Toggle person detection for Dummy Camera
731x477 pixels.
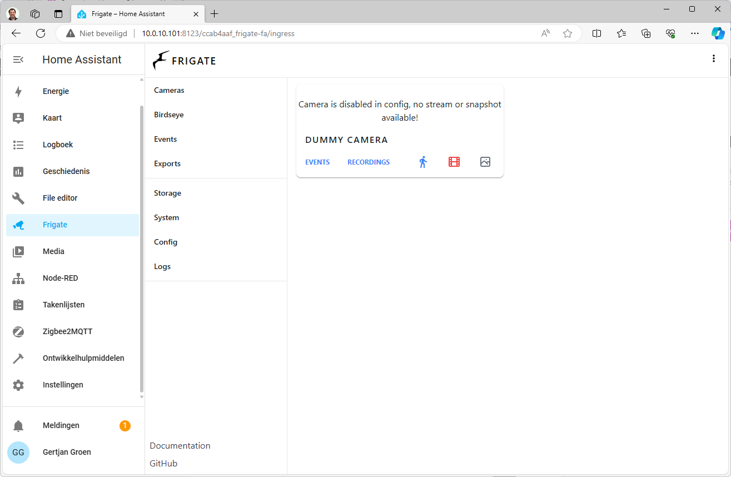pyautogui.click(x=423, y=162)
